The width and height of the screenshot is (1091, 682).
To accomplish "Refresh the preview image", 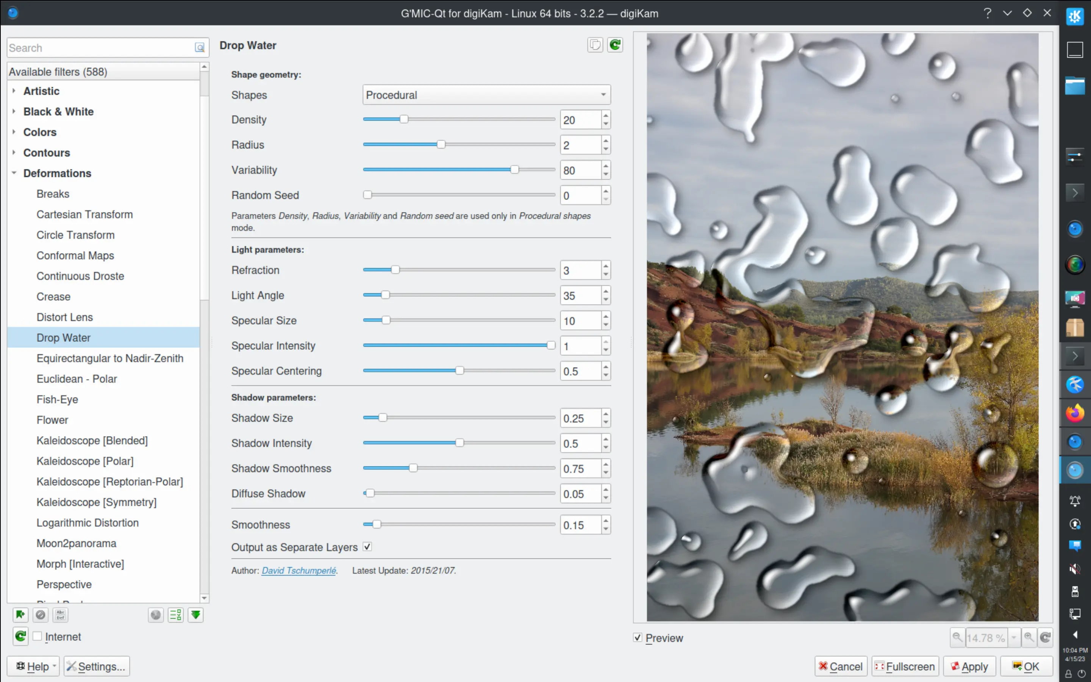I will 1045,637.
